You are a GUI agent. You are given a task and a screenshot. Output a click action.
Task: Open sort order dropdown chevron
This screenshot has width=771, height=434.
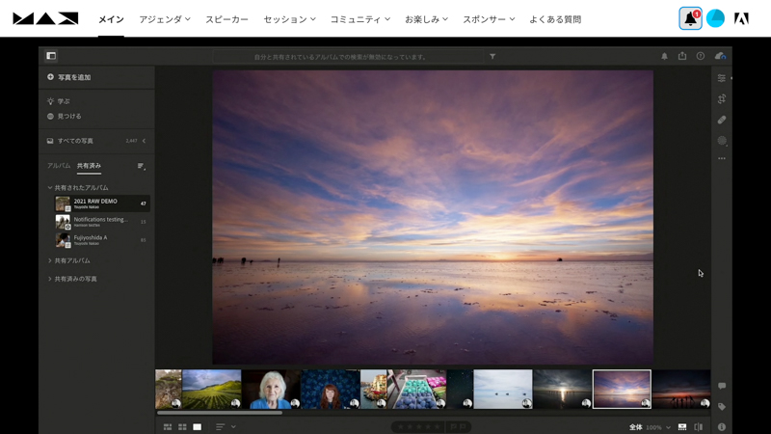coord(233,427)
